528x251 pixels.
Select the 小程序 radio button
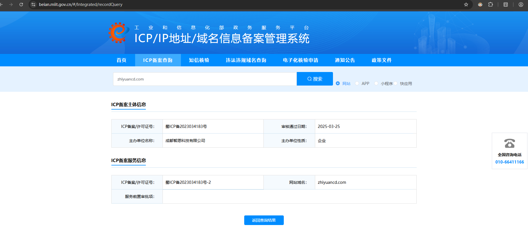376,83
